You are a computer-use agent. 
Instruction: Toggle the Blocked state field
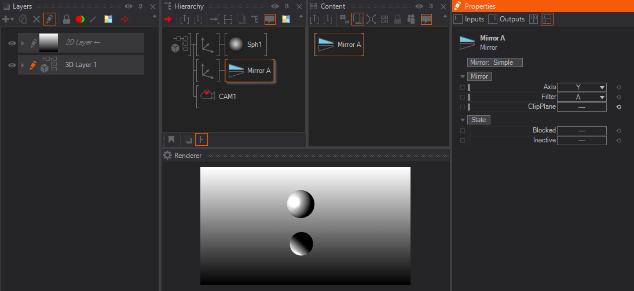pos(581,131)
